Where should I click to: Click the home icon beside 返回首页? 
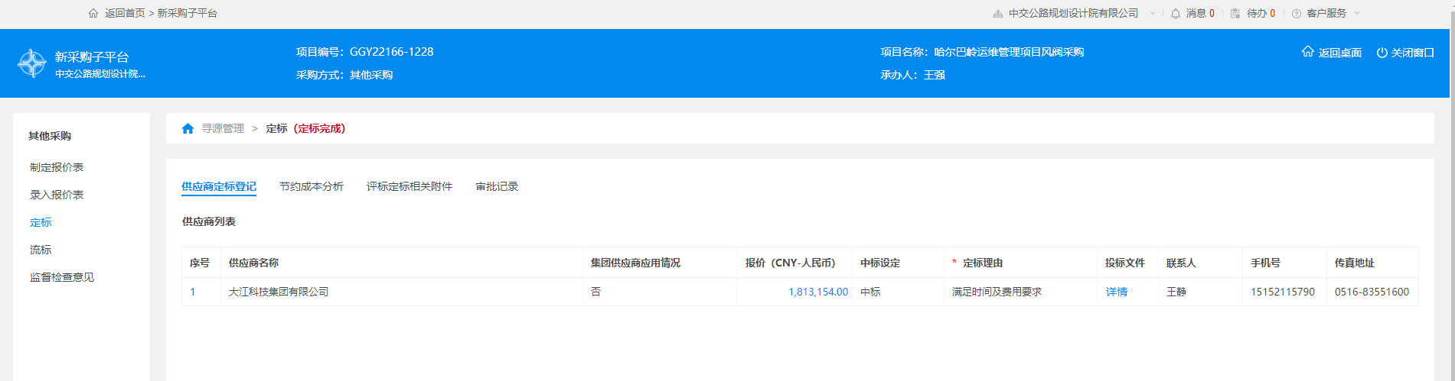click(93, 13)
